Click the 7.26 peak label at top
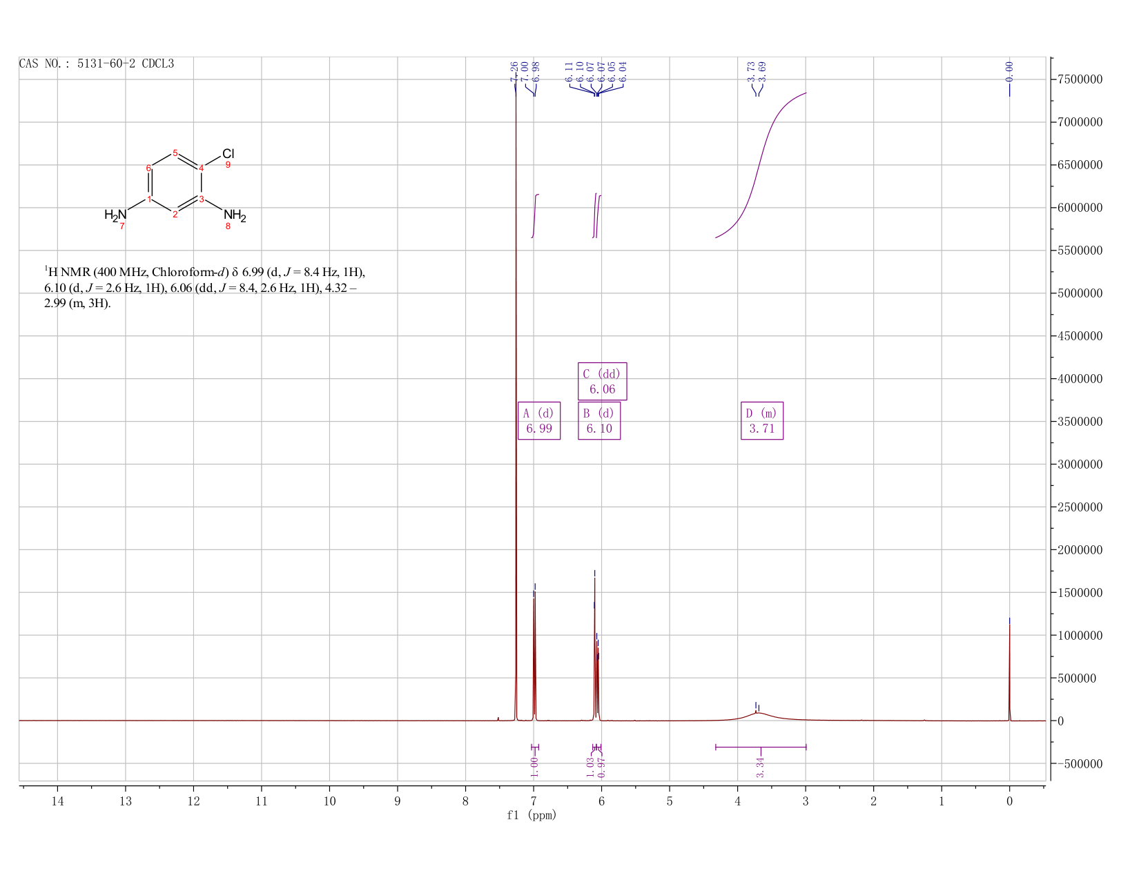The width and height of the screenshot is (1139, 880). pyautogui.click(x=514, y=72)
